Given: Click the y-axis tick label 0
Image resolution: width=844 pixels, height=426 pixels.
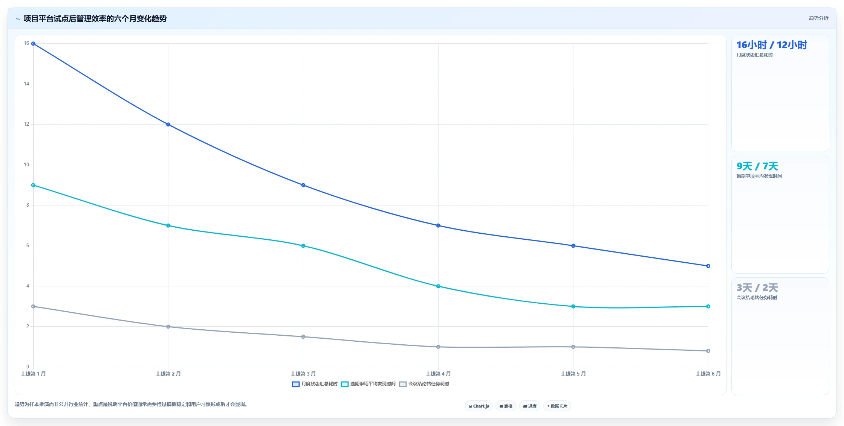Looking at the screenshot, I should [28, 367].
